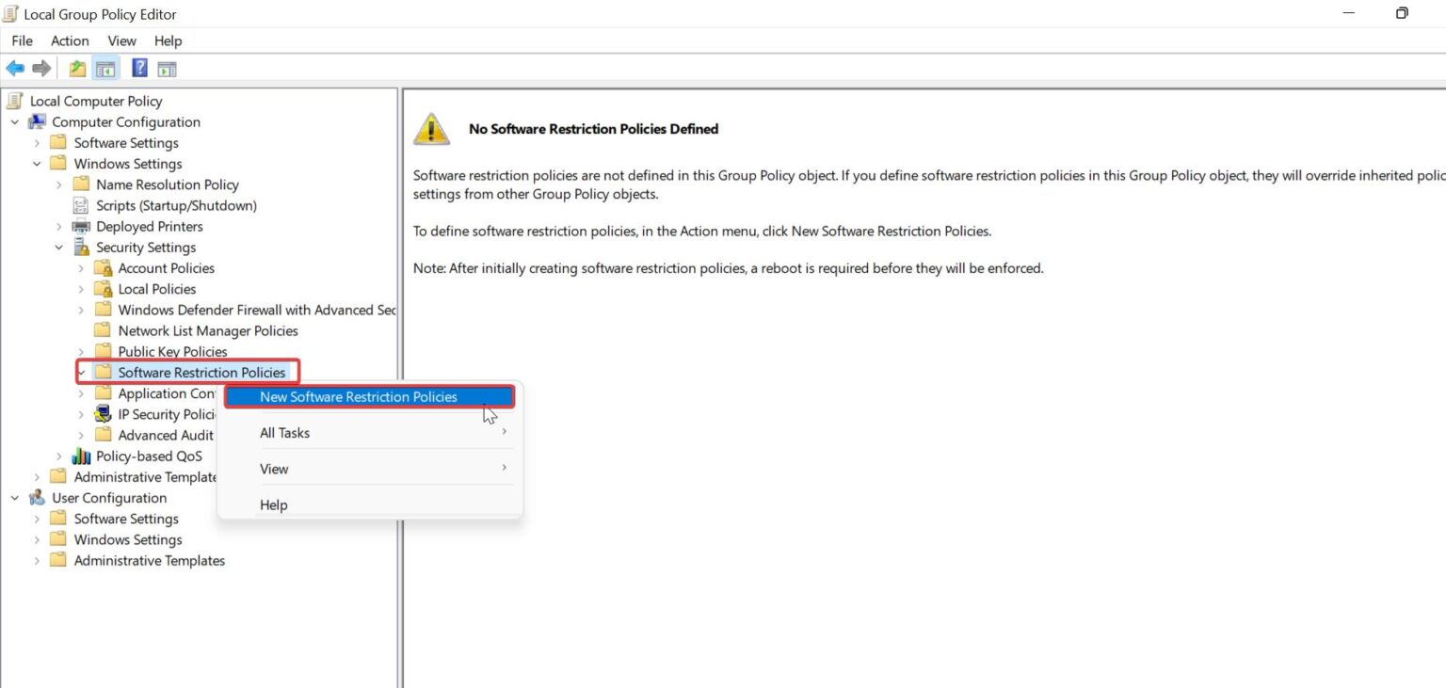The height and width of the screenshot is (688, 1446).
Task: Click the Up one level folder icon
Action: coord(76,67)
